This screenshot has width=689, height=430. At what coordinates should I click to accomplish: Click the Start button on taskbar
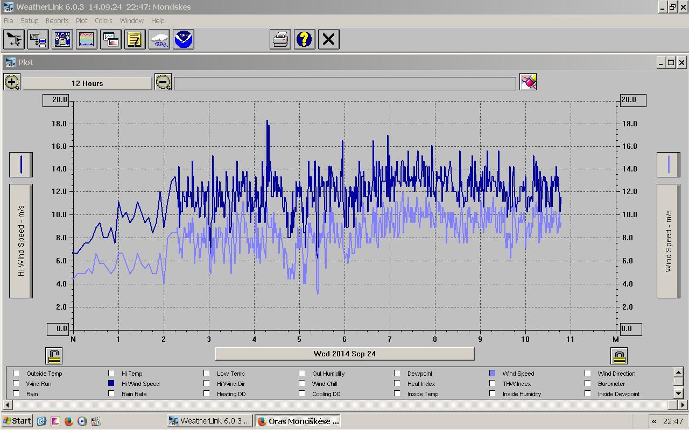pos(17,421)
